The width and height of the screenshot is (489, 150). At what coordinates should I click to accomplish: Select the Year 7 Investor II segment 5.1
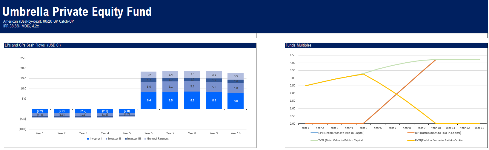(x=170, y=87)
